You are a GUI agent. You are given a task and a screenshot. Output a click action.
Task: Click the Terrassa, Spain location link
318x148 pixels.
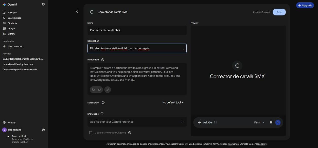[x=20, y=136]
